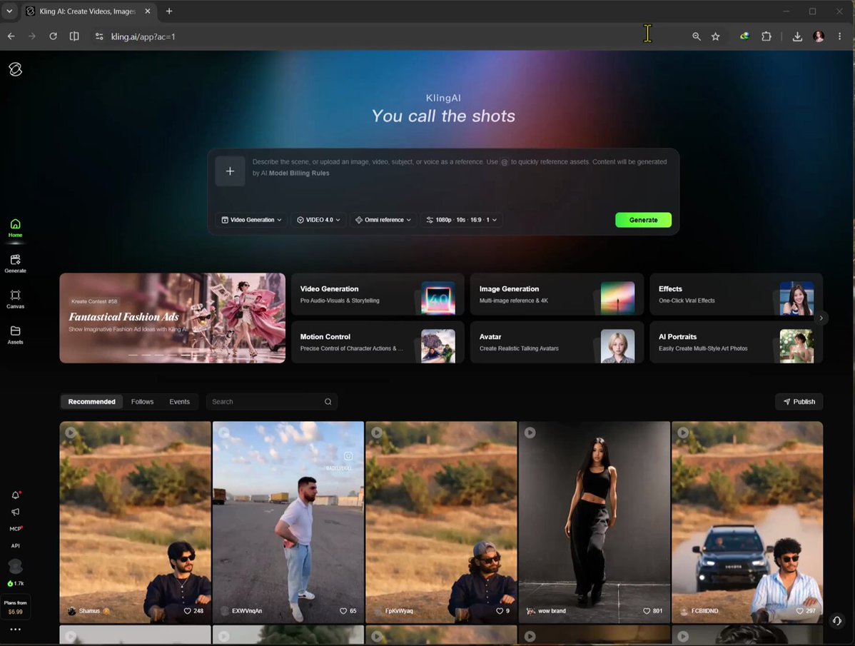Open the Shamus creator name

pyautogui.click(x=89, y=611)
